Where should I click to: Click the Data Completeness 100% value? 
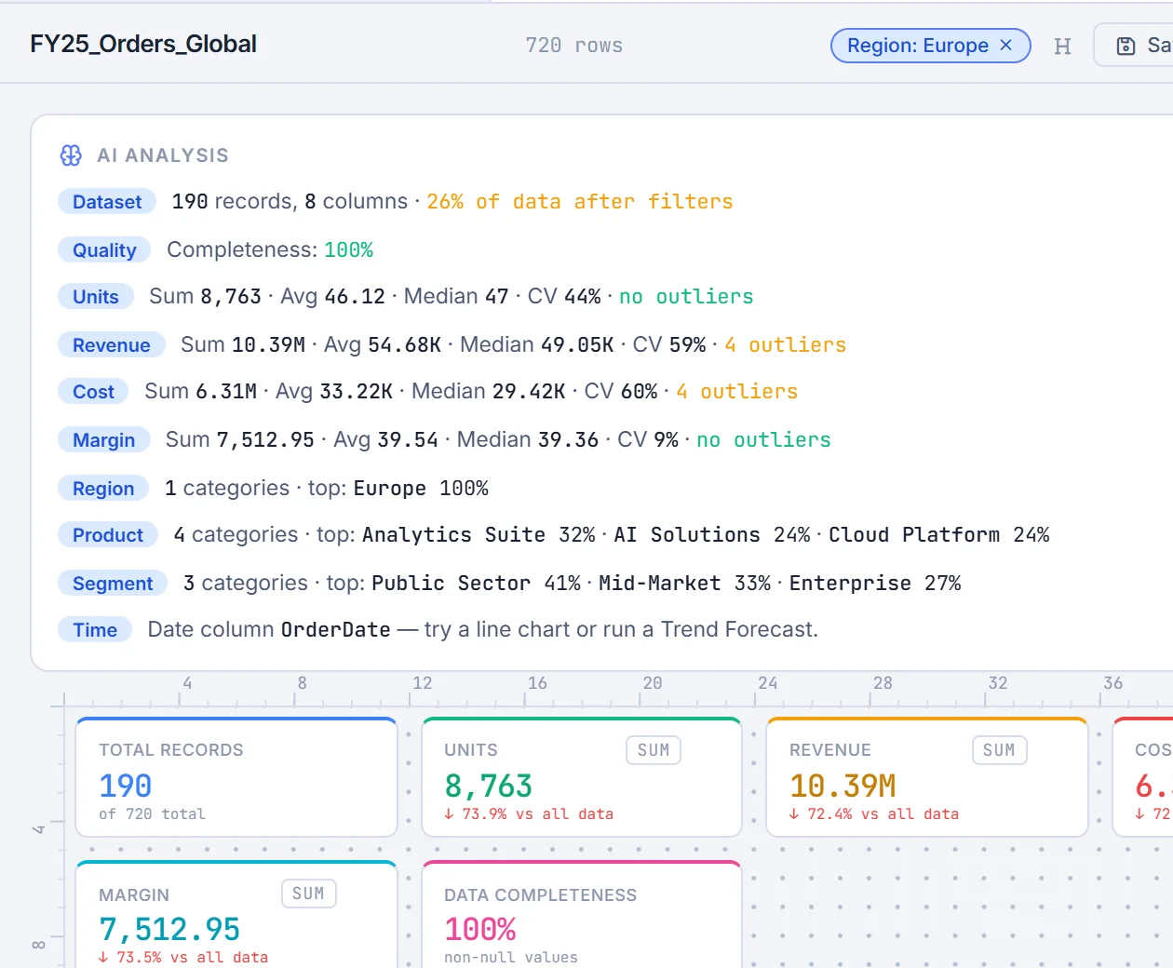[480, 930]
